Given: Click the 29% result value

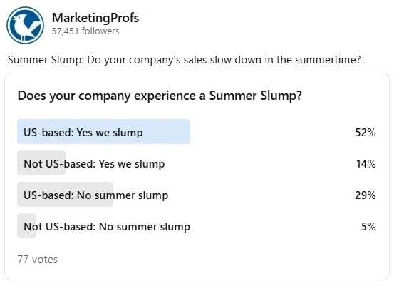Looking at the screenshot, I should pos(366,195).
